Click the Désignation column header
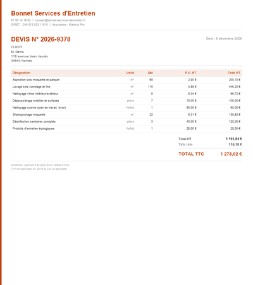 (x=21, y=73)
